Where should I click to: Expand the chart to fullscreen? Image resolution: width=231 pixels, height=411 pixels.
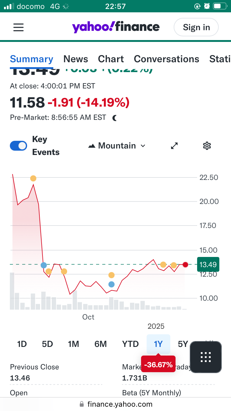[x=174, y=146]
